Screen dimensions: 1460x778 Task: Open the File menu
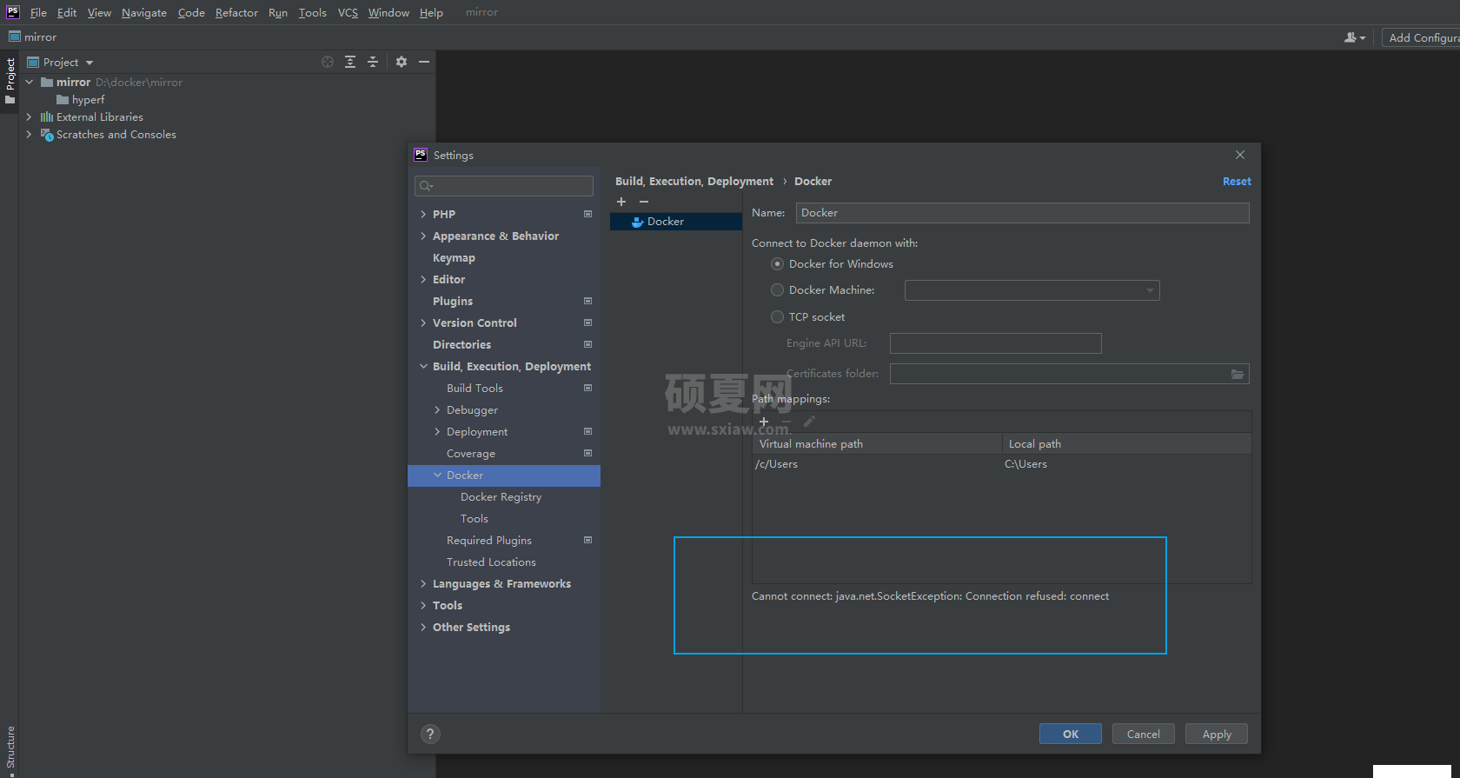(38, 12)
